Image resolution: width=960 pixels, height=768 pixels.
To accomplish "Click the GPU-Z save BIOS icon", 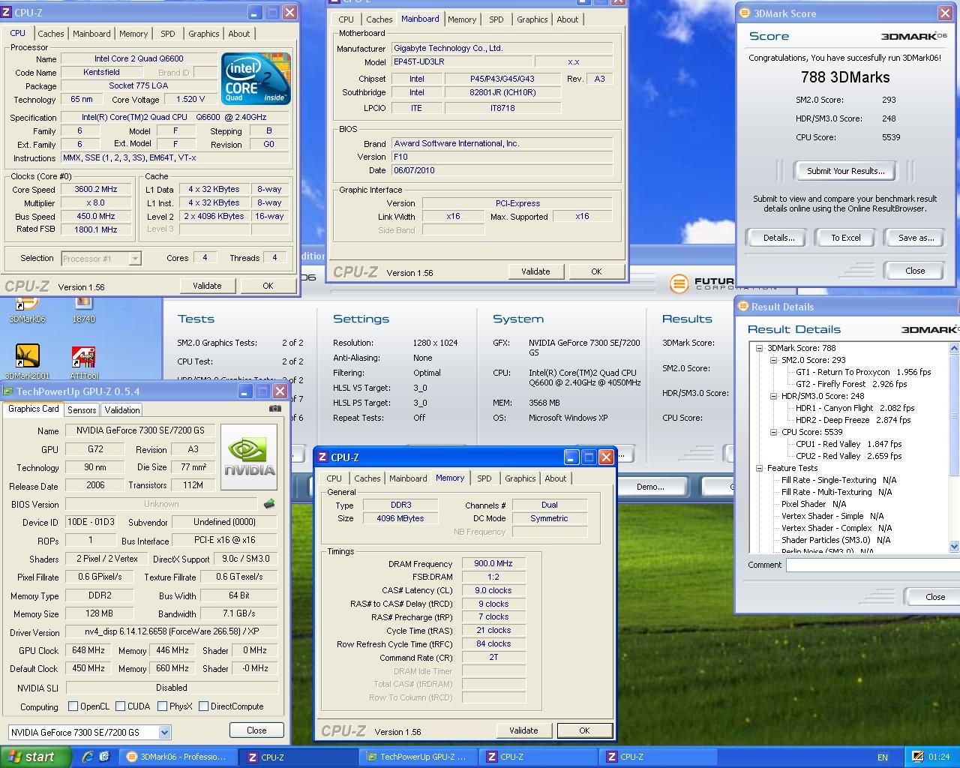I will pyautogui.click(x=269, y=504).
